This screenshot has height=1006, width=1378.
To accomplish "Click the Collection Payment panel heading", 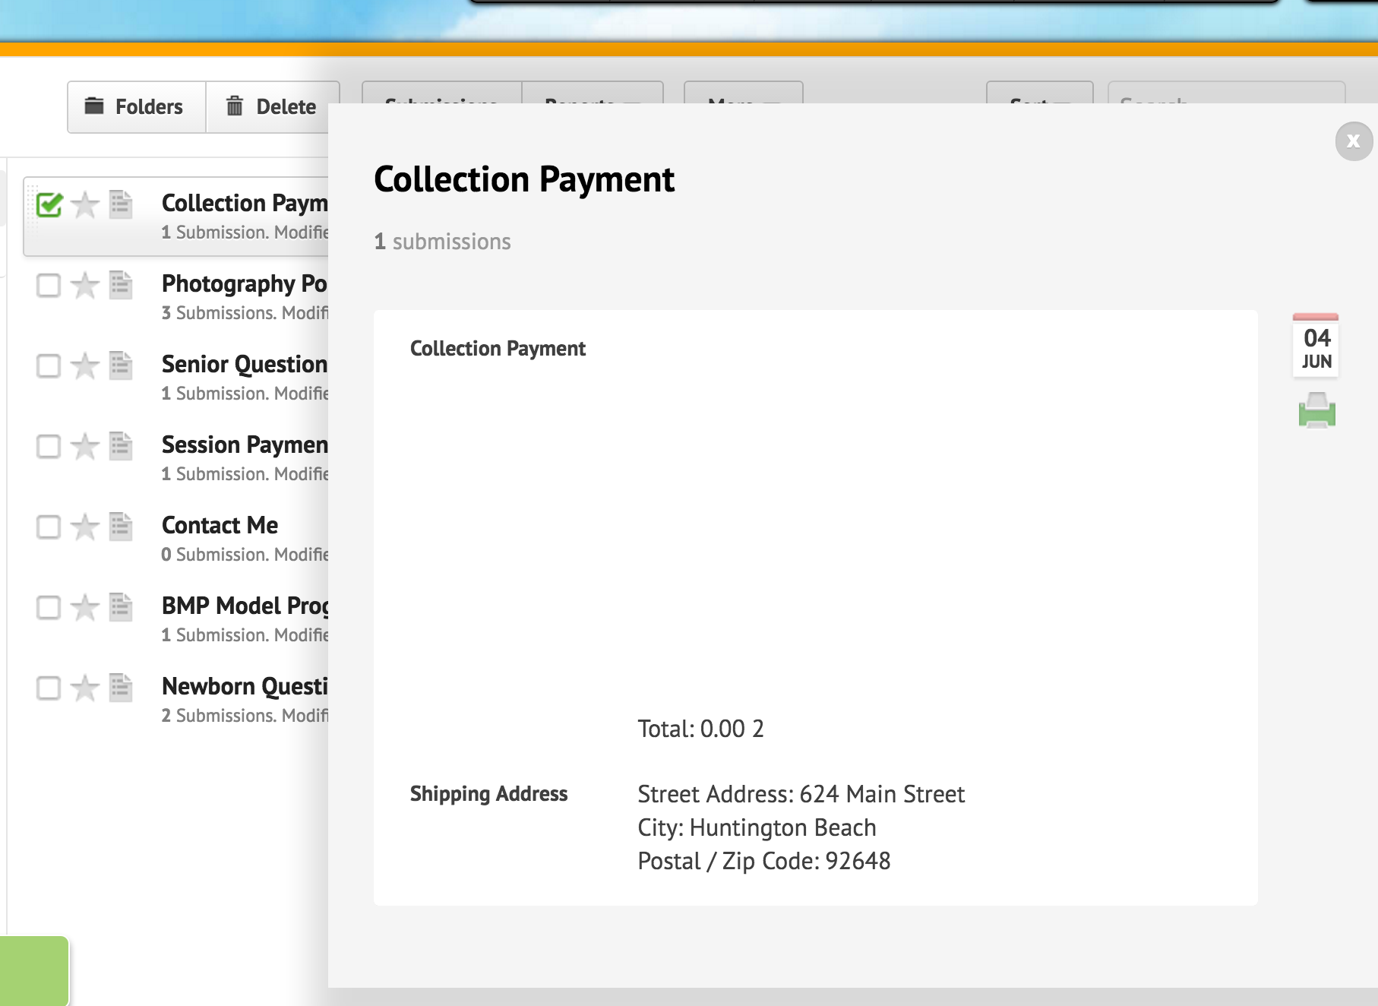I will click(523, 180).
